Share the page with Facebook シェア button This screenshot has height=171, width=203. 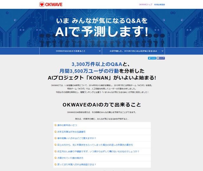pos(161,58)
